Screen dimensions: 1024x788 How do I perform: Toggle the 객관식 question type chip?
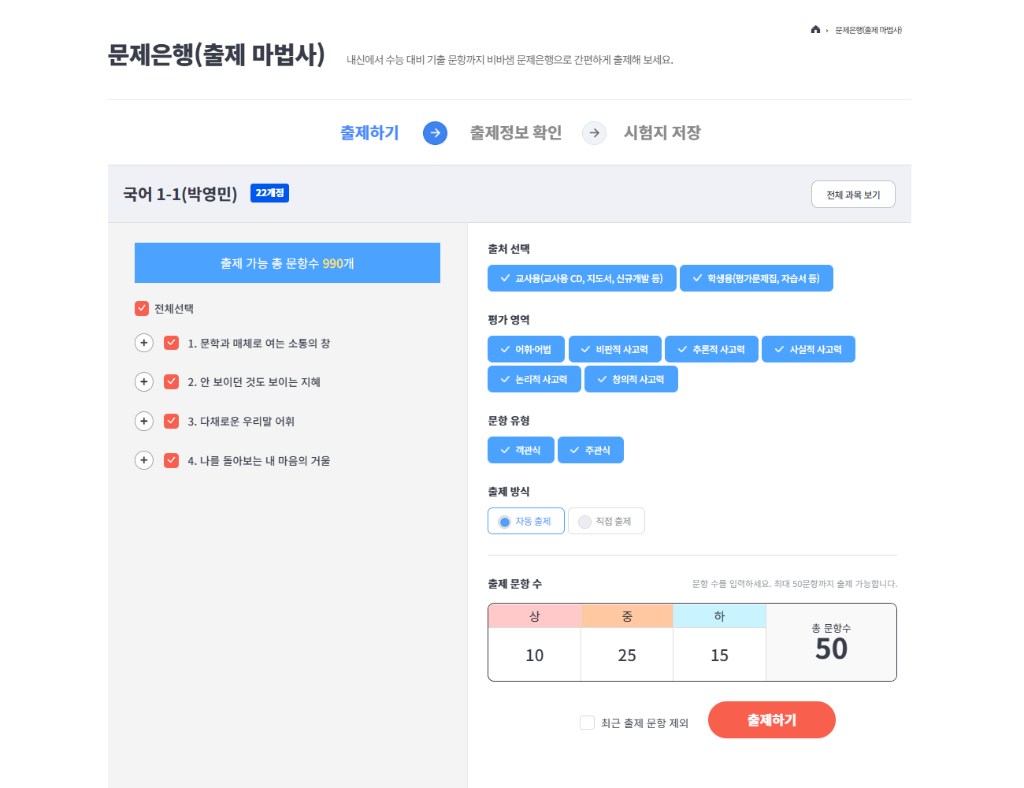[x=521, y=450]
